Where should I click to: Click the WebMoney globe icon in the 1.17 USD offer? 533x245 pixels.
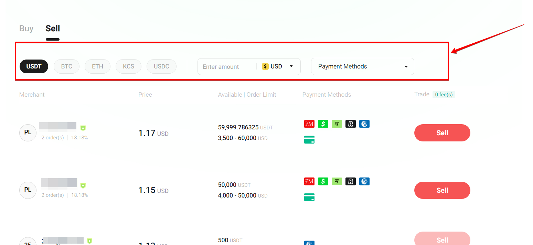[x=364, y=124]
